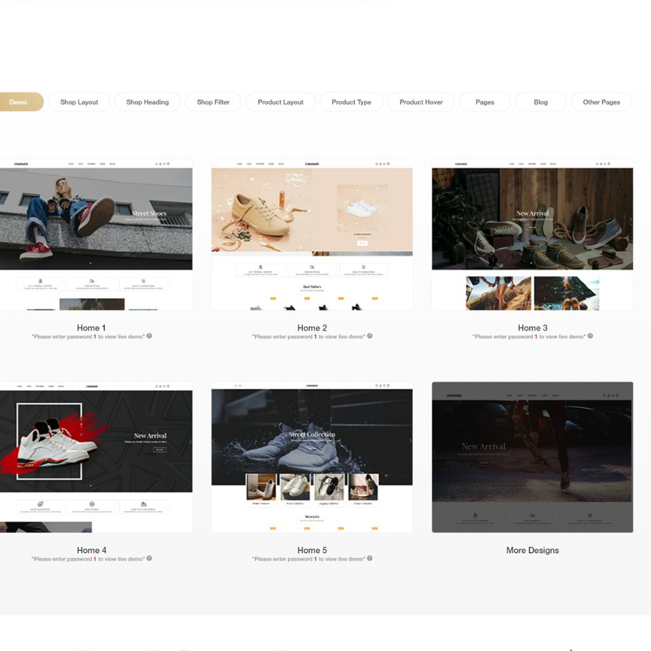Open the Pages tab
Viewport: 651px width, 651px height.
[x=484, y=102]
